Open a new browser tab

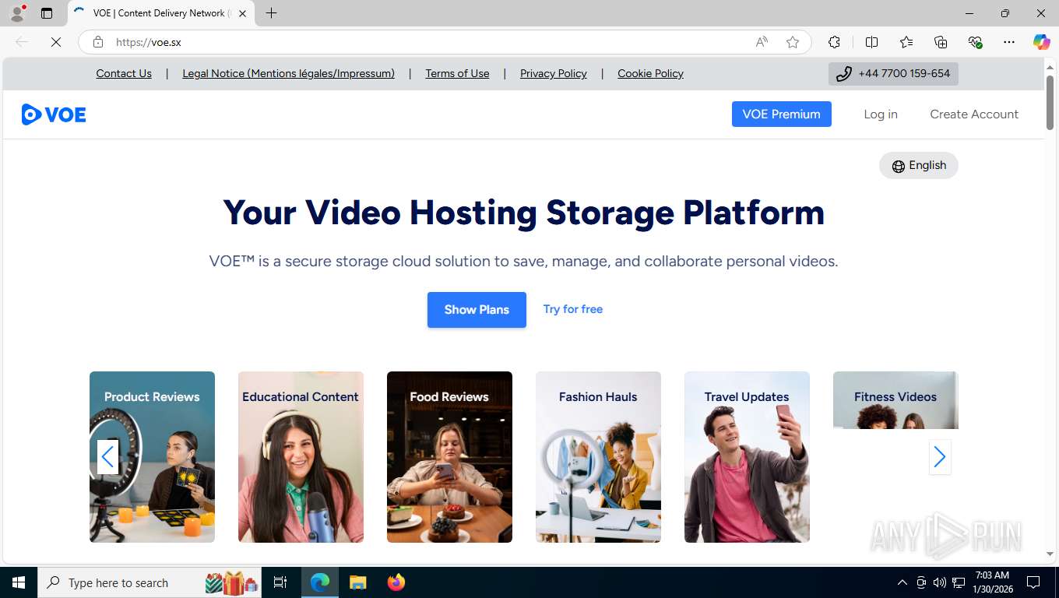pos(271,13)
